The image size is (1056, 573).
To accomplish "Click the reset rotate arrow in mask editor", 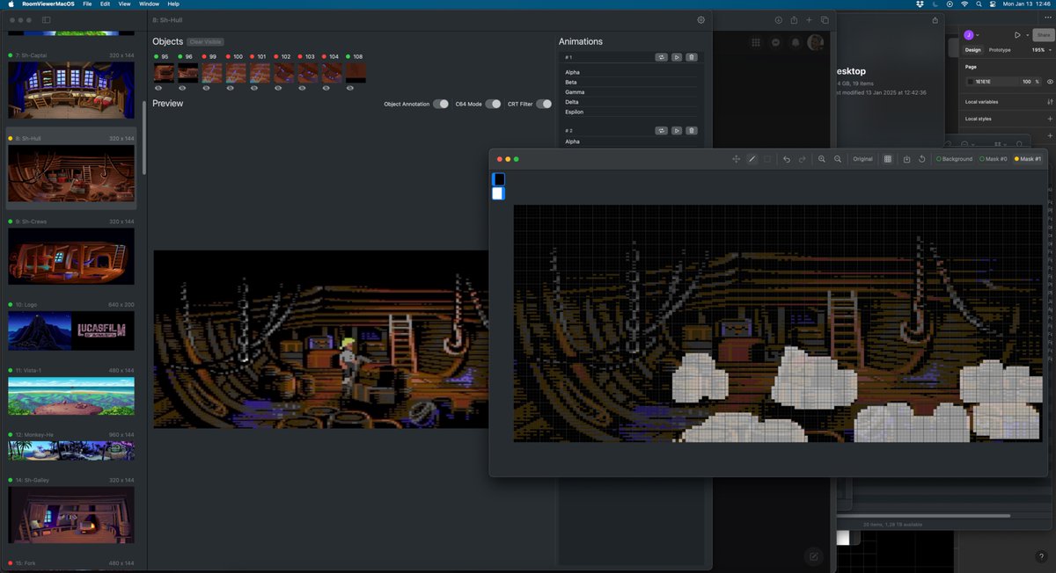I will coord(921,159).
